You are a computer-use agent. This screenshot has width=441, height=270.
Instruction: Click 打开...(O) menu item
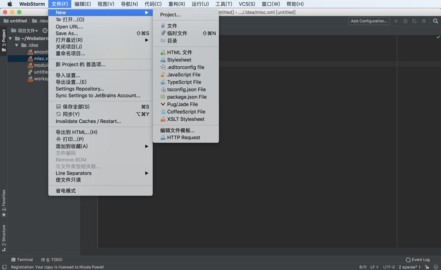(101, 19)
